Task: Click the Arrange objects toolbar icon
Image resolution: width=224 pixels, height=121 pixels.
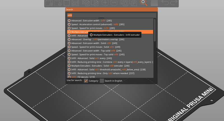Action: (75, 3)
